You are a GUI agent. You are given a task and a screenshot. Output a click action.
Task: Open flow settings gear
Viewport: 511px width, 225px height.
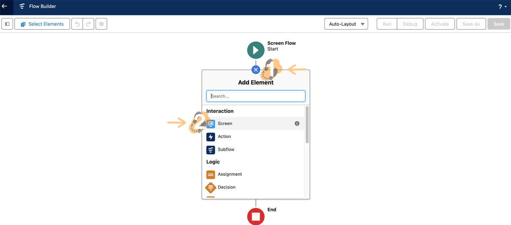[101, 24]
